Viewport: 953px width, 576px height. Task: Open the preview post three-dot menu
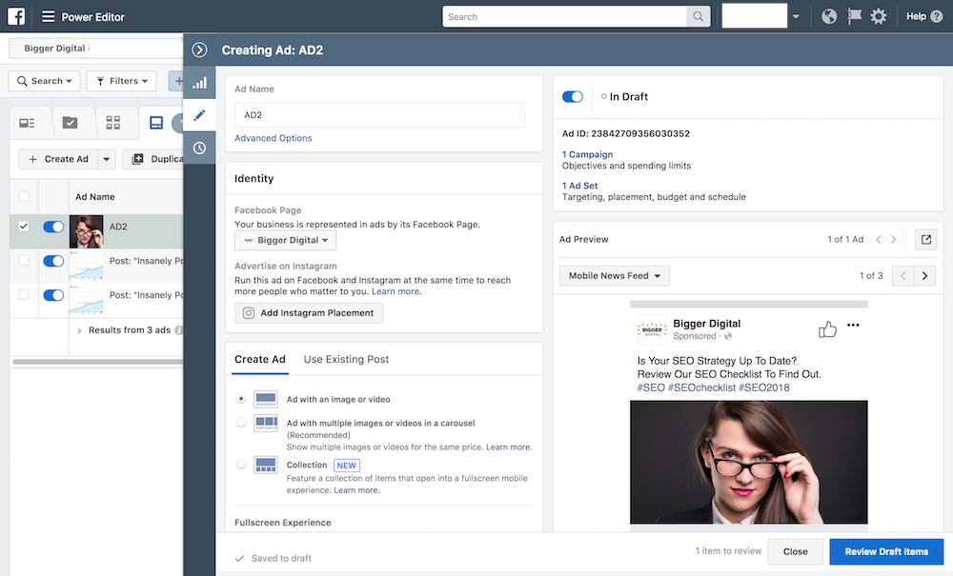[x=853, y=325]
